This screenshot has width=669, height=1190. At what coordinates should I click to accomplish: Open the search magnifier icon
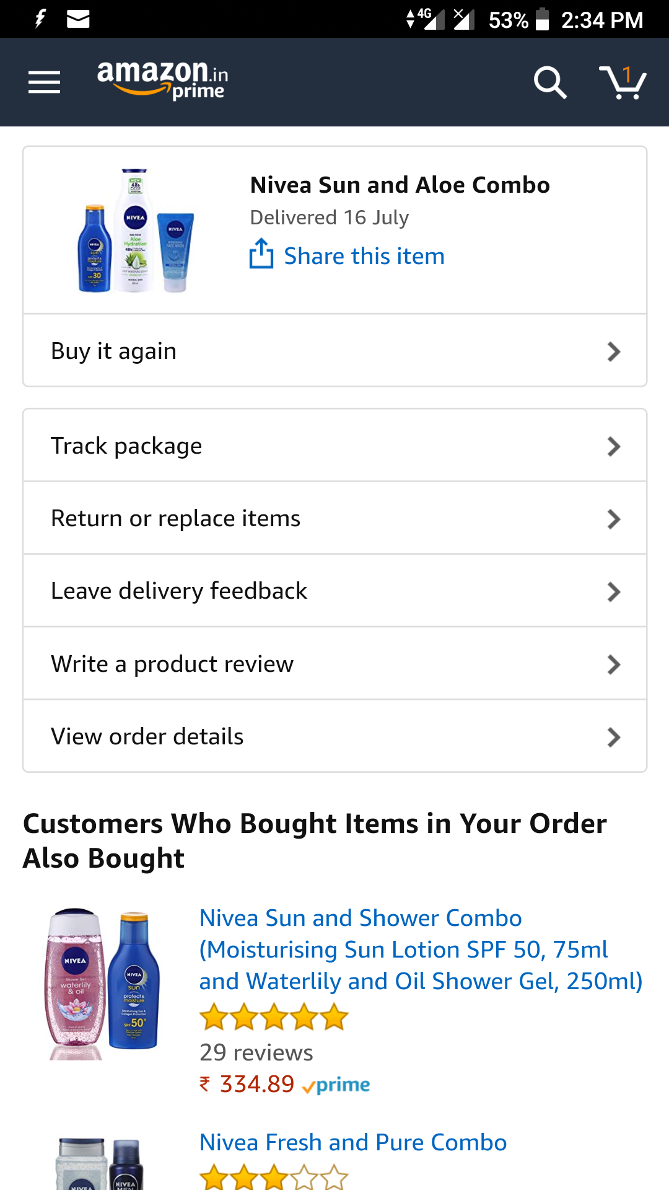click(x=550, y=82)
